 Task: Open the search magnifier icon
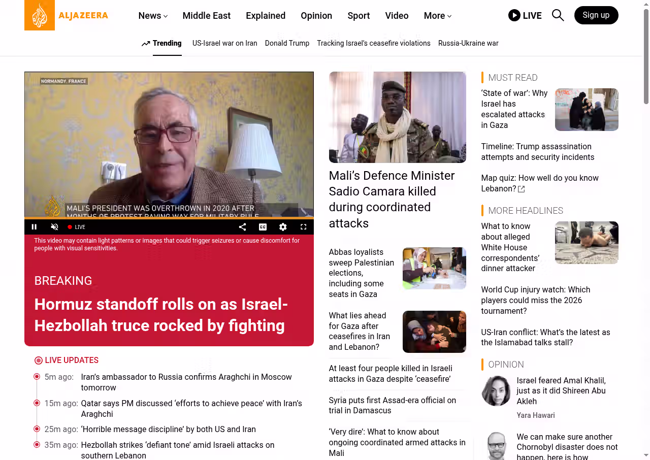(558, 15)
